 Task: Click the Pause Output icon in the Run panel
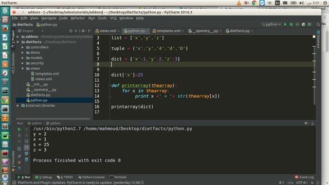coord(19,142)
